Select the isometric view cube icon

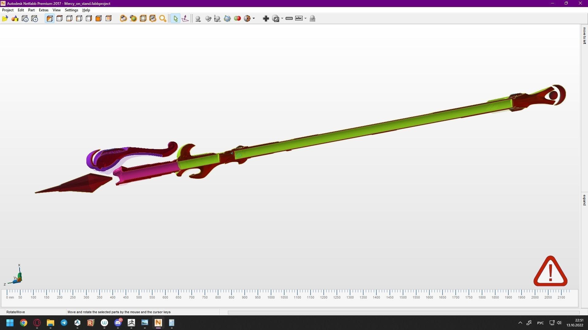(50, 19)
